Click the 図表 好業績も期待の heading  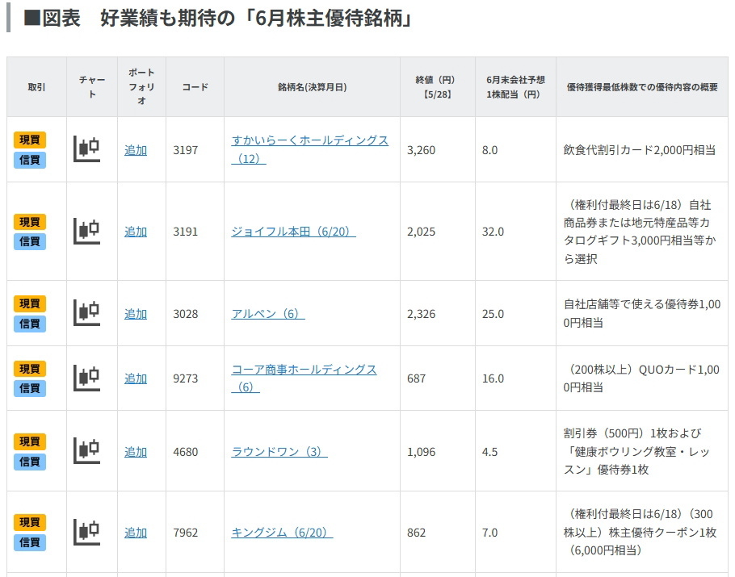(218, 19)
